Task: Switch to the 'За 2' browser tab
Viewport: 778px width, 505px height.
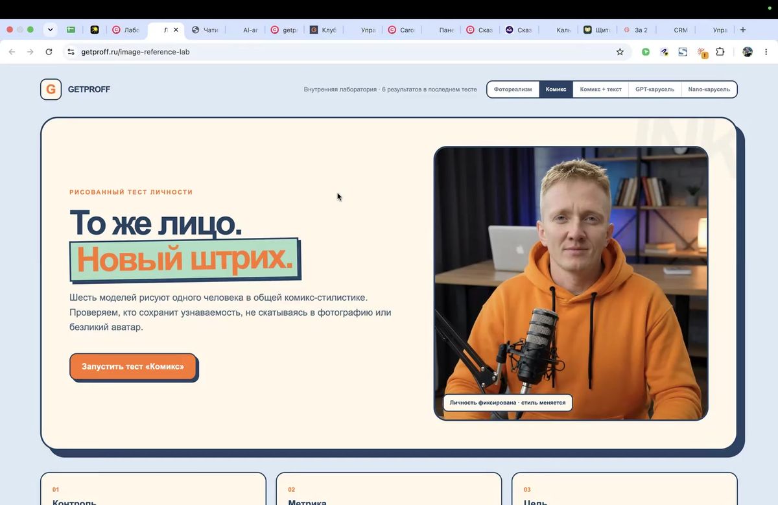Action: (636, 30)
